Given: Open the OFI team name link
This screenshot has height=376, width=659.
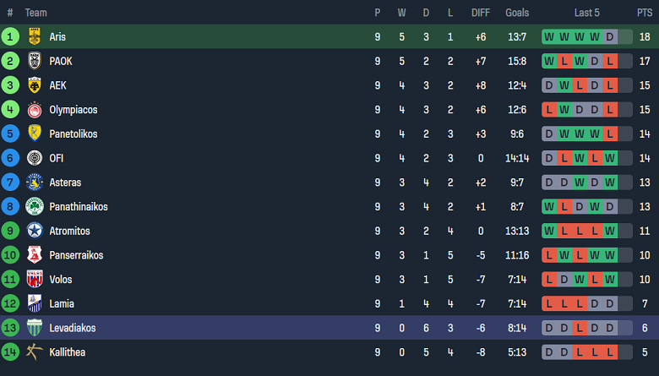Looking at the screenshot, I should (x=57, y=158).
